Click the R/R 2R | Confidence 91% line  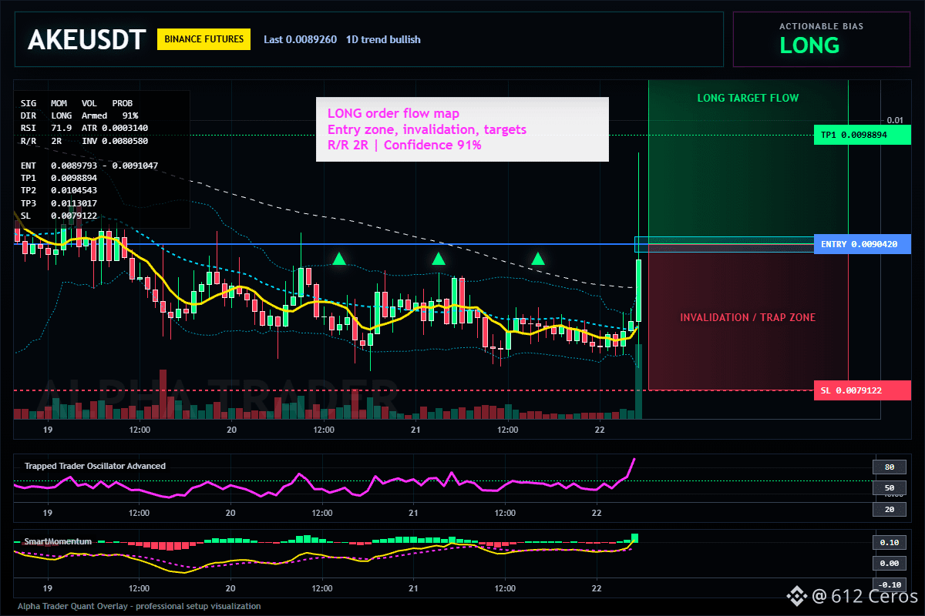[404, 145]
